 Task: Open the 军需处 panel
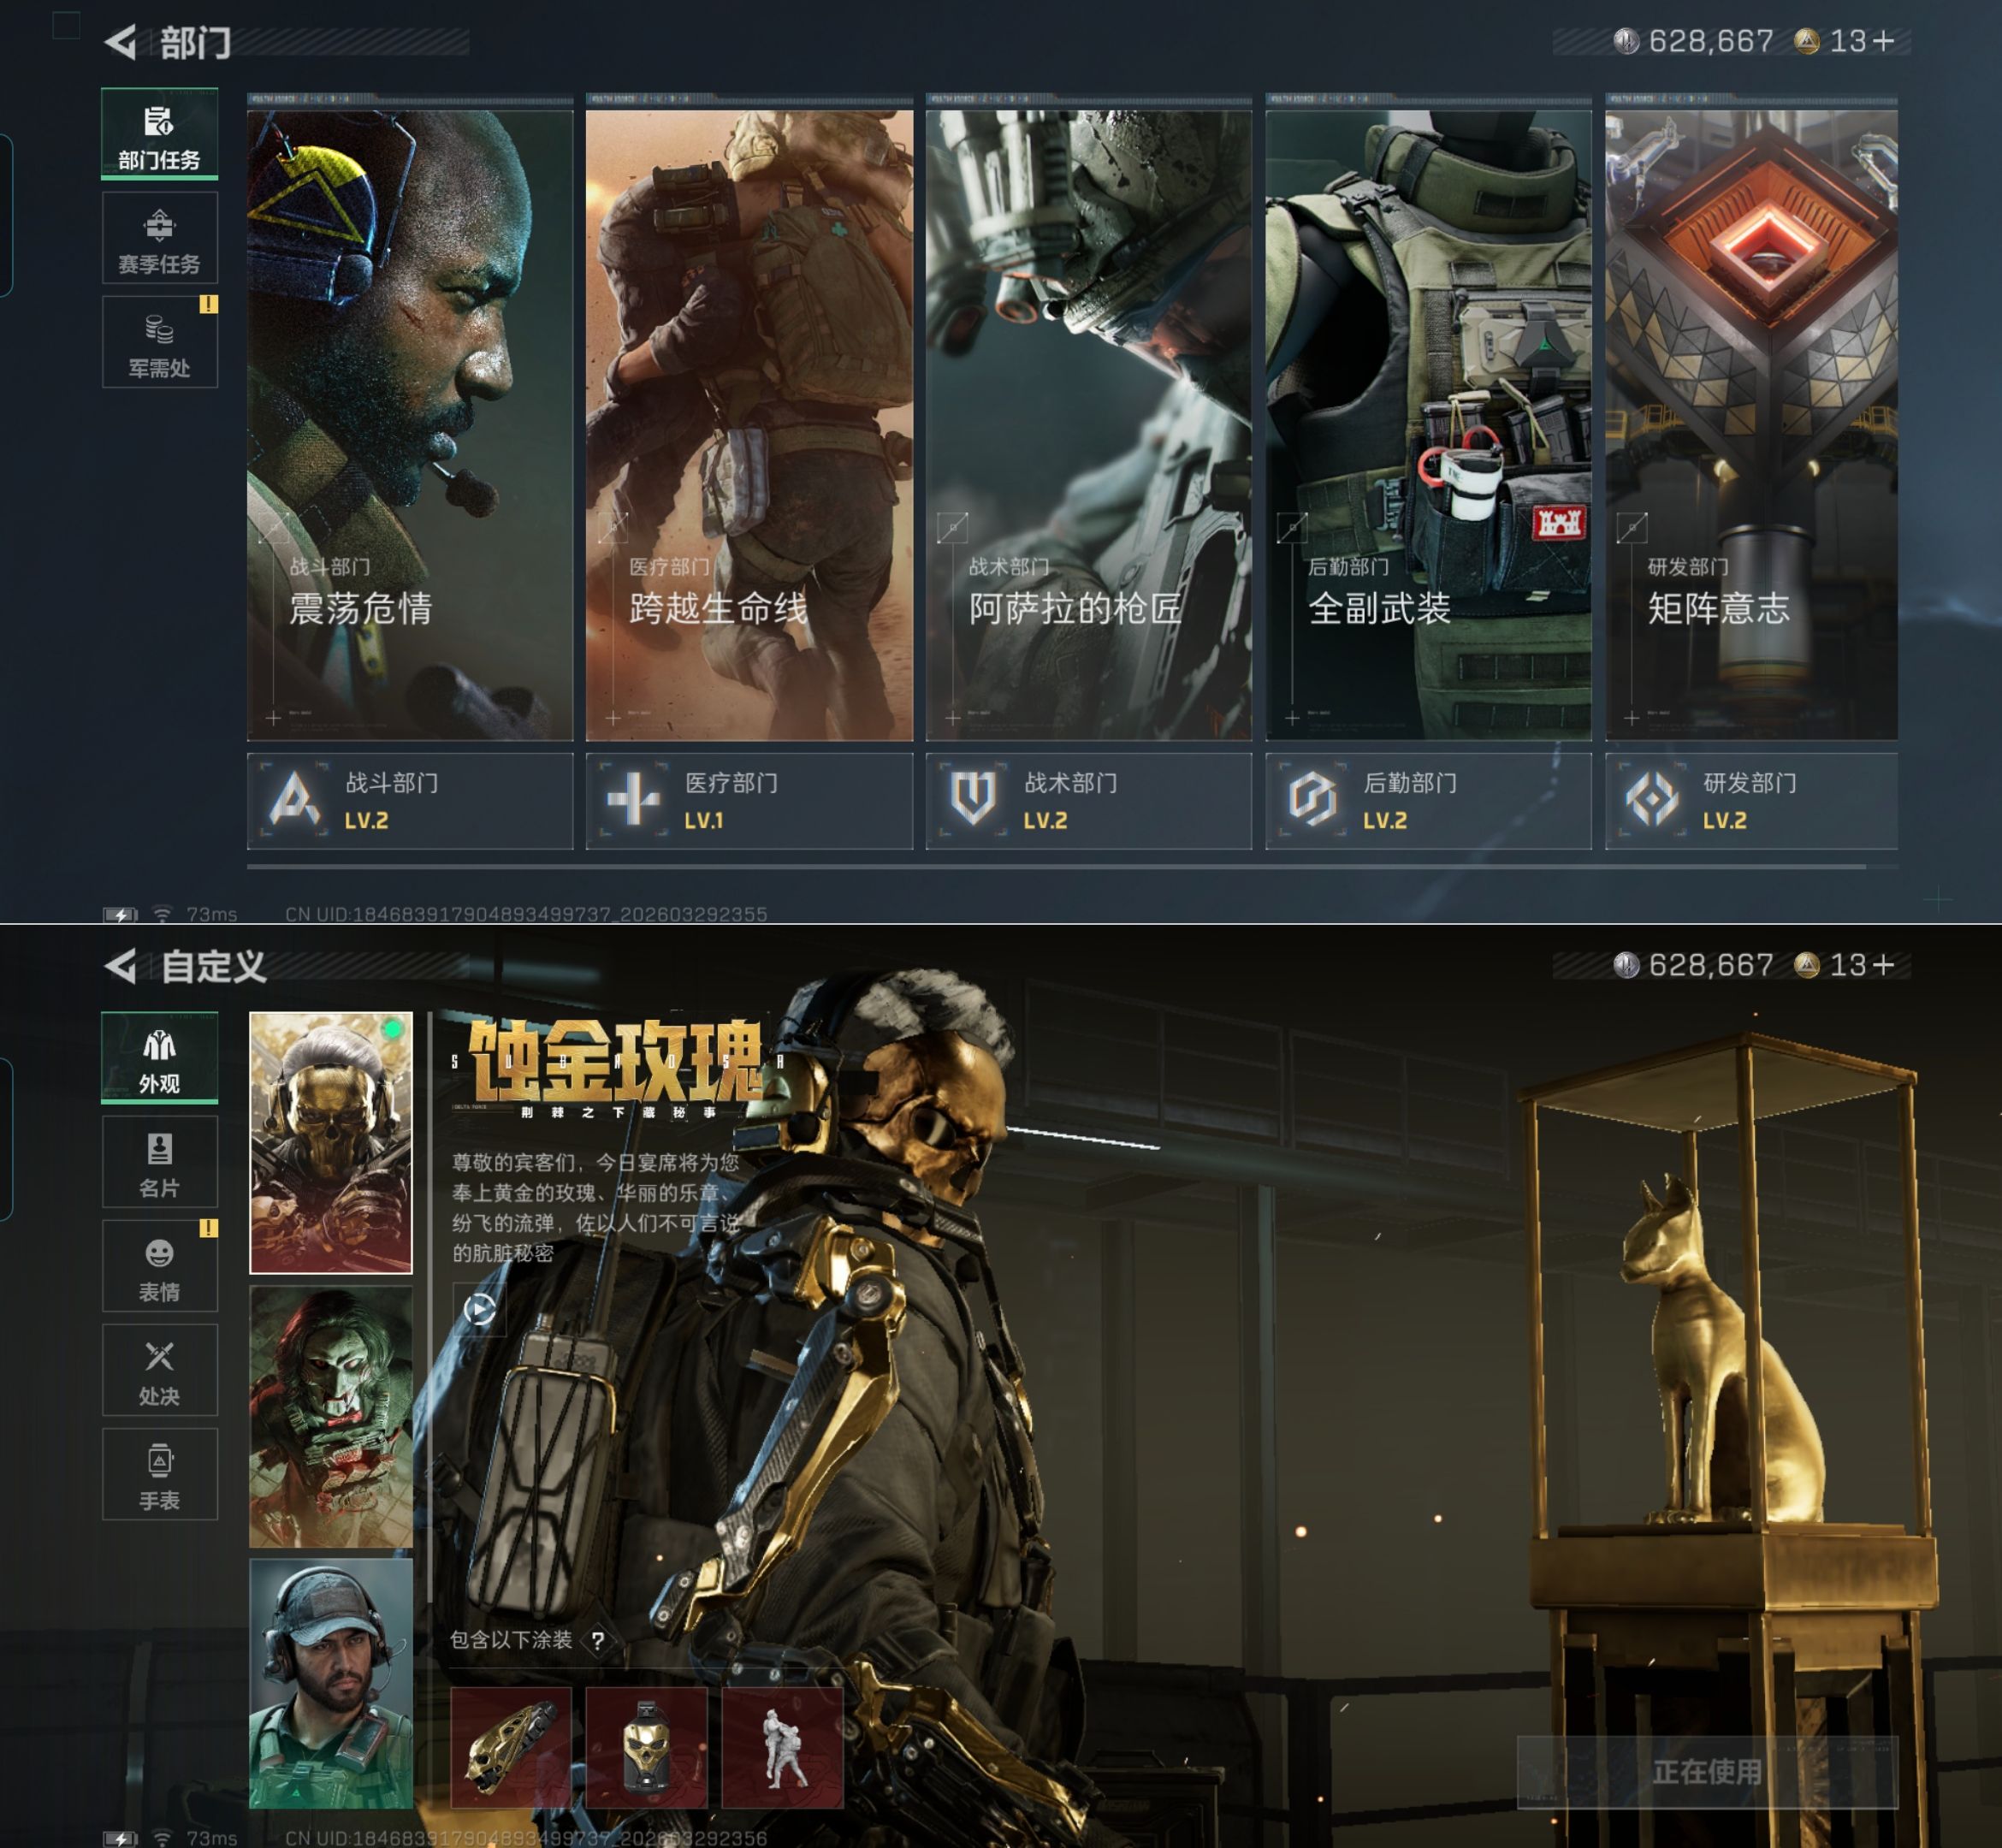(x=159, y=342)
